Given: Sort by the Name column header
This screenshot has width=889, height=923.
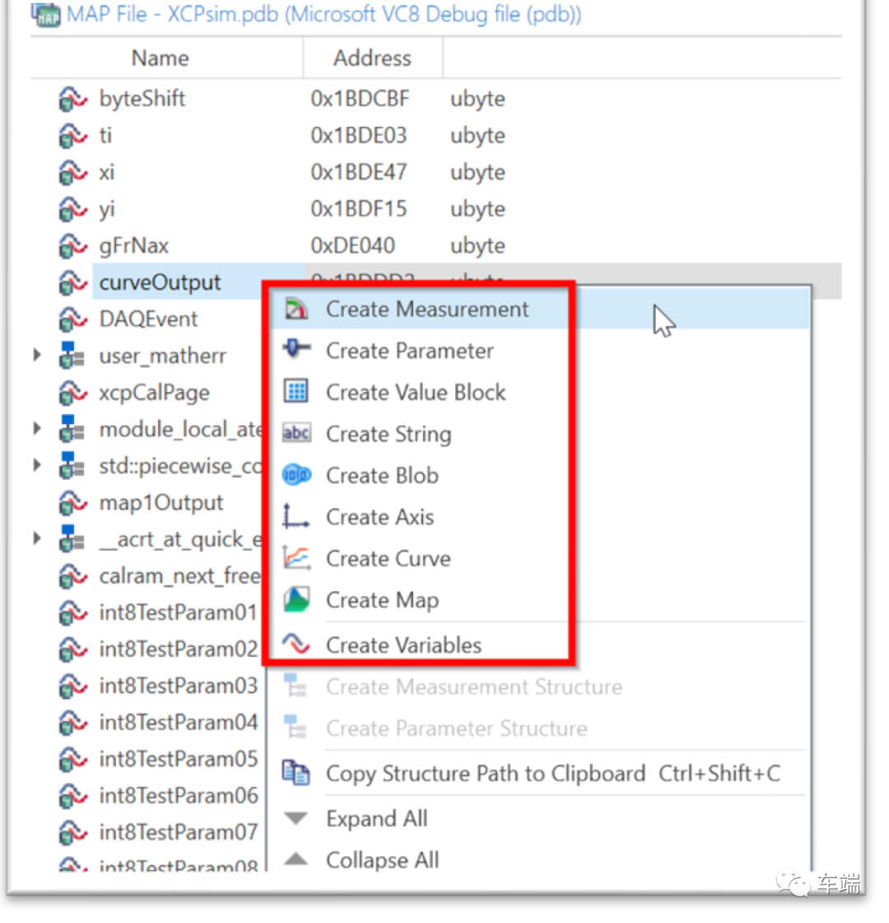Looking at the screenshot, I should [160, 58].
